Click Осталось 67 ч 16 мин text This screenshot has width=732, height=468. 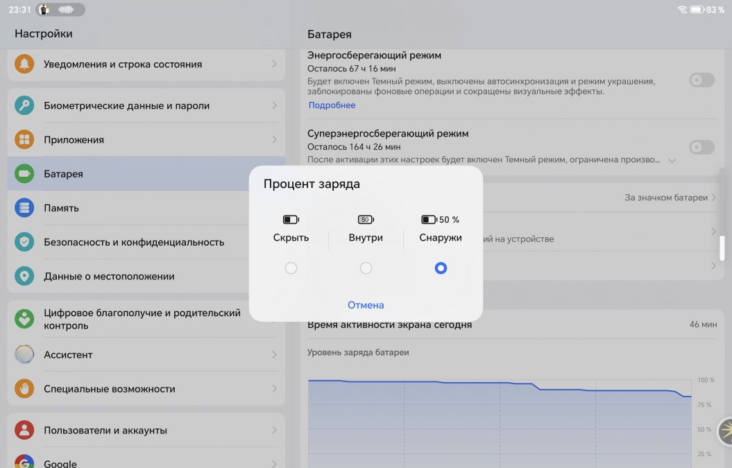[x=352, y=69]
